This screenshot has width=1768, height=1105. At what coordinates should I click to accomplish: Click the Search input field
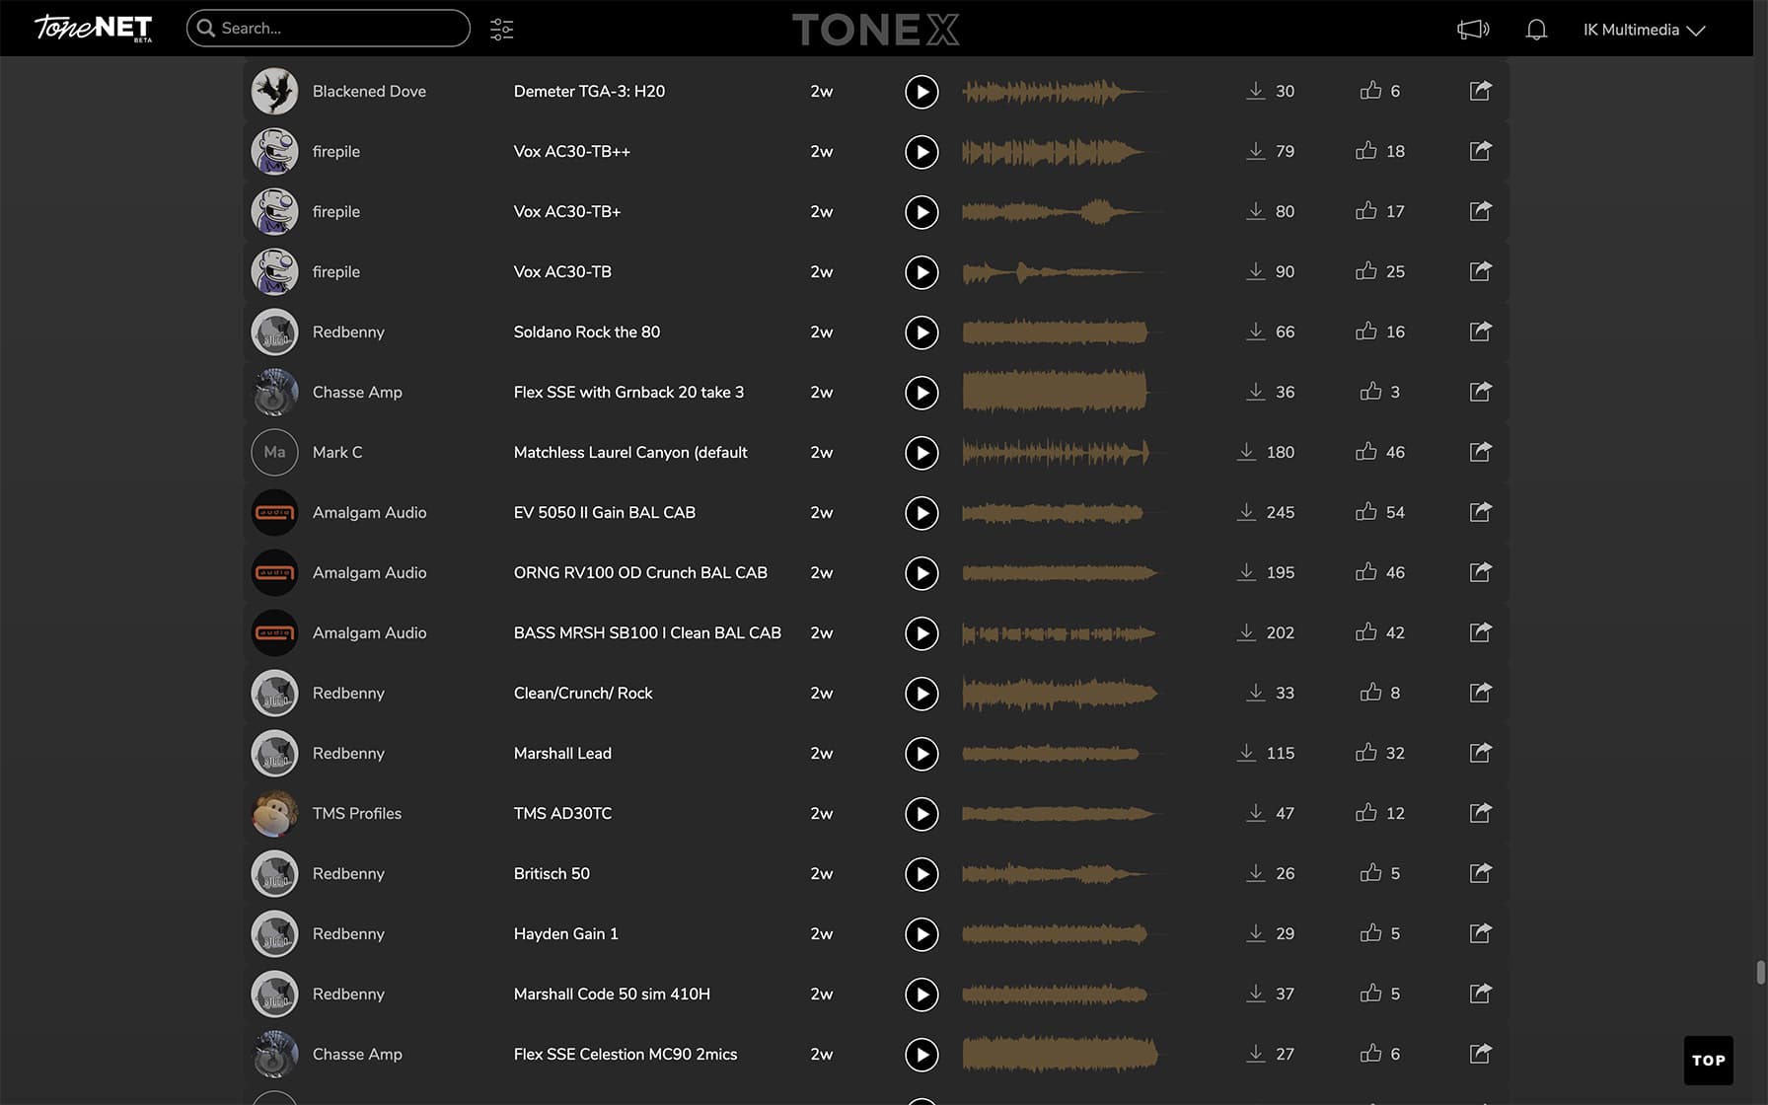[x=335, y=29]
